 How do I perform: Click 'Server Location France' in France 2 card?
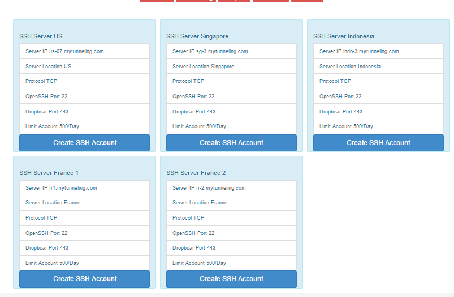(x=231, y=203)
